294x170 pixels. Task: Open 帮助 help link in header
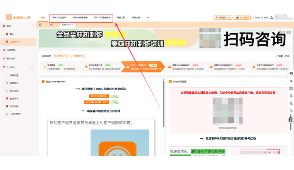[x=265, y=18]
